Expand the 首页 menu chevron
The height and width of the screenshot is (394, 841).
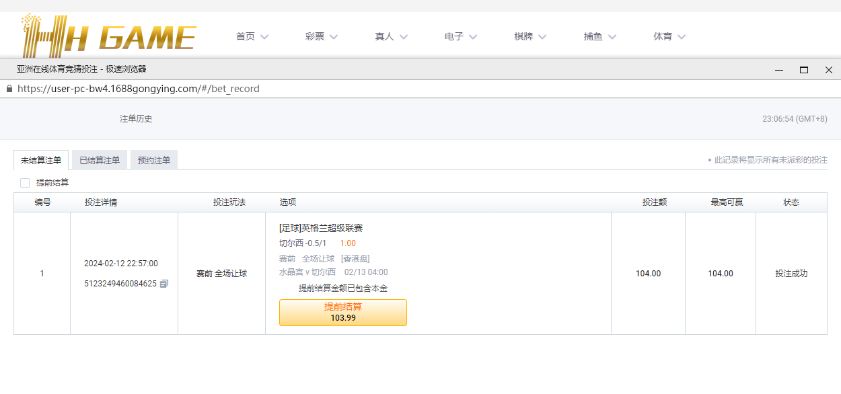coord(264,37)
